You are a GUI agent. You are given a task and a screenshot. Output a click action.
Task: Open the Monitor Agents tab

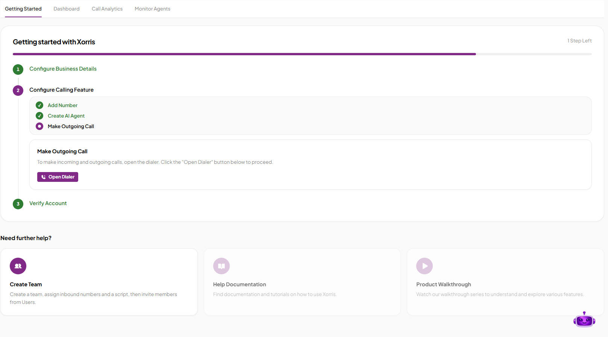click(x=152, y=9)
